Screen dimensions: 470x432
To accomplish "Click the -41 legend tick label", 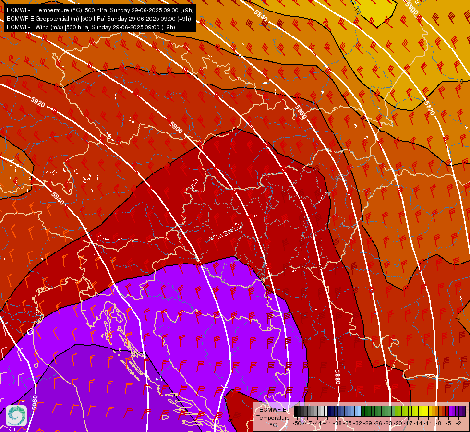I will (x=327, y=423).
